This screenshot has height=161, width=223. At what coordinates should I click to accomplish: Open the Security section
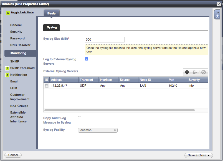coord(16,32)
